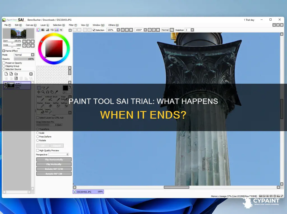This screenshot has width=287, height=214.
Task: Select the eyedropper tool
Action: [x=56, y=92]
